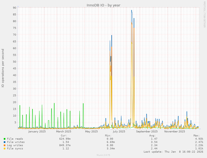Click Log writes max value 2.23k

click(199, 145)
